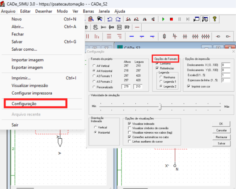Enable Visualizar números nos cabos (tag)

(129, 132)
